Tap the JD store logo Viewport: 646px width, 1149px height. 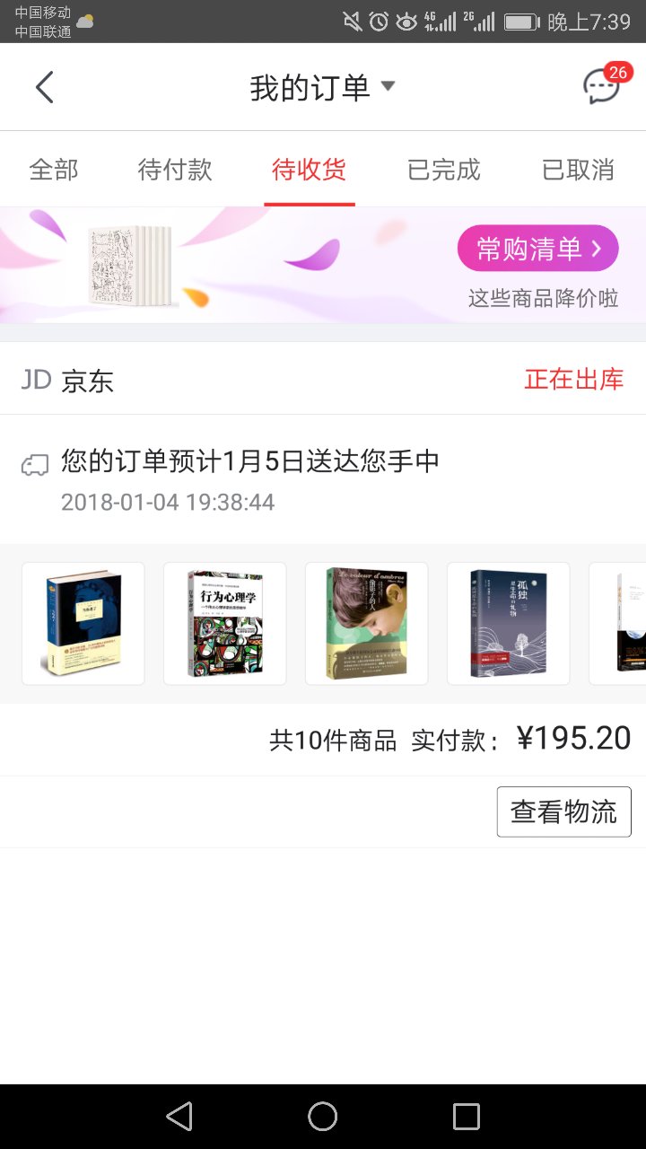[36, 380]
